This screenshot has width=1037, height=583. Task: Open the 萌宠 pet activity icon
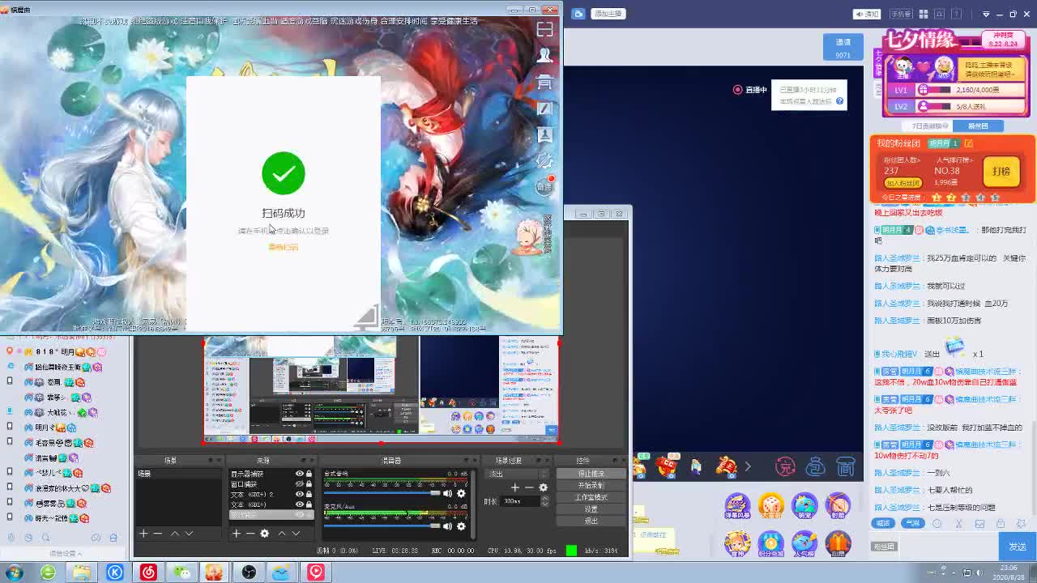click(804, 506)
